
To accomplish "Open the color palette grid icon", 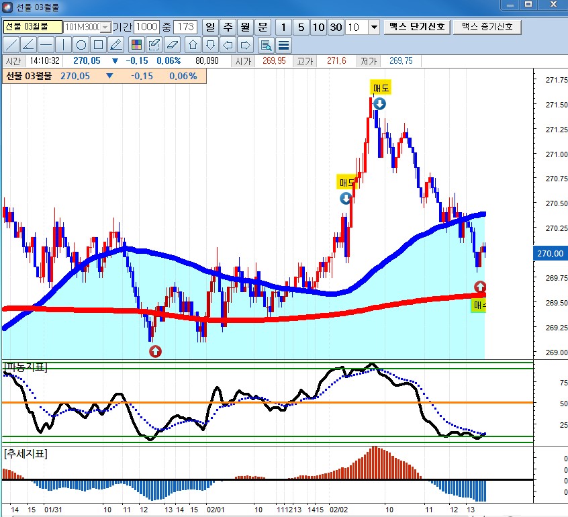I will point(136,45).
